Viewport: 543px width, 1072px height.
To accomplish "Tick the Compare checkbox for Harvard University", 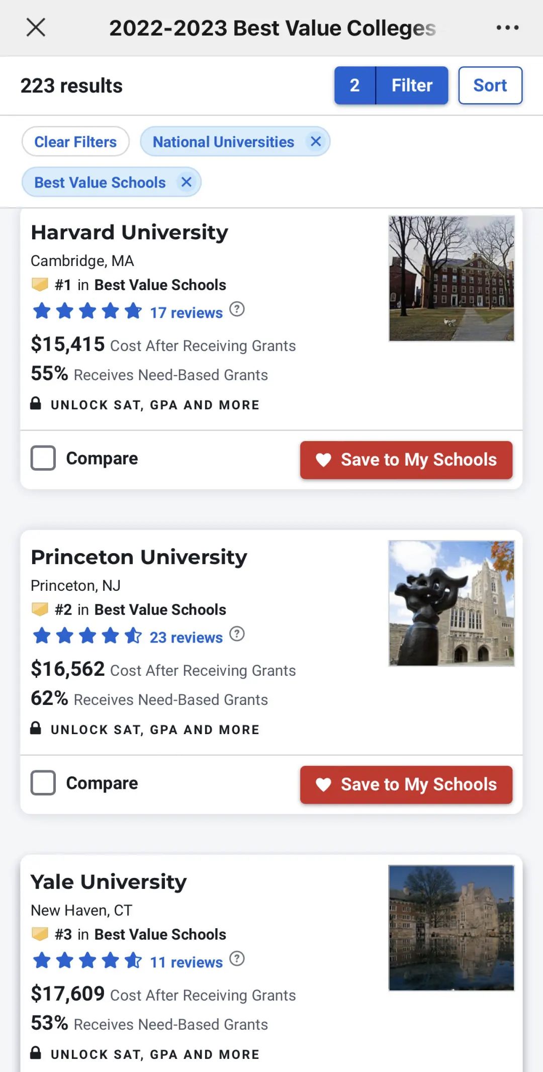I will pos(43,458).
